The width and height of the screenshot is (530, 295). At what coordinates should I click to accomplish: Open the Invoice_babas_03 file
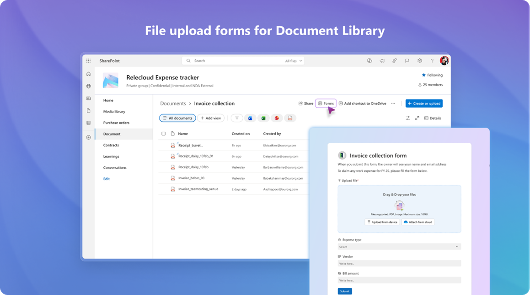pos(191,178)
